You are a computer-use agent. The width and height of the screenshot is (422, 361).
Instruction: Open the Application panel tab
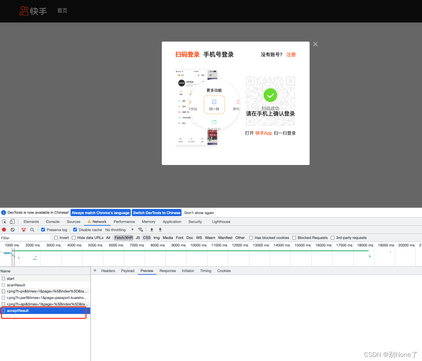[x=172, y=222]
